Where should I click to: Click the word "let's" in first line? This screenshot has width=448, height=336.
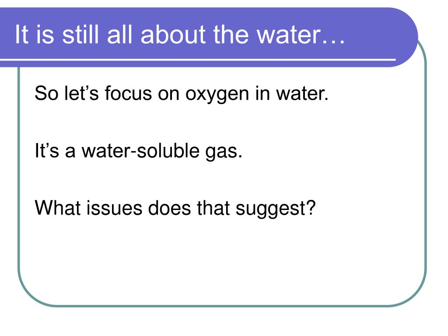[82, 93]
